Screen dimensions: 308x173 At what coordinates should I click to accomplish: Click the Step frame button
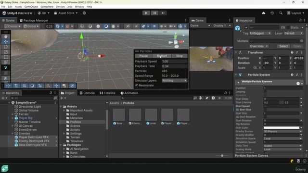(163, 13)
